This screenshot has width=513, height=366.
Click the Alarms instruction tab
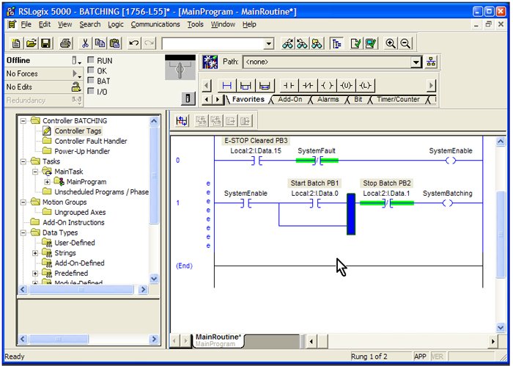(x=328, y=100)
